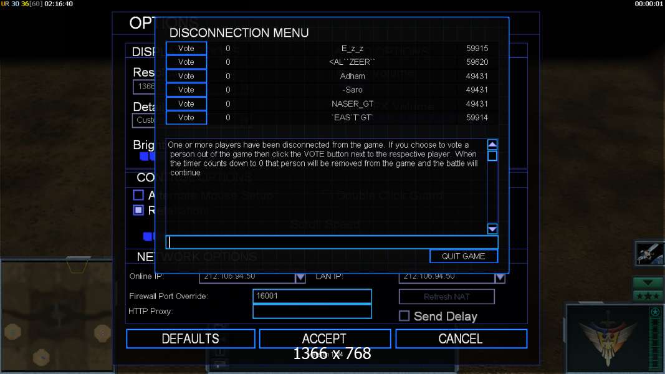Adjust the Scroll Speed slider handle
The height and width of the screenshot is (374, 665).
[148, 236]
